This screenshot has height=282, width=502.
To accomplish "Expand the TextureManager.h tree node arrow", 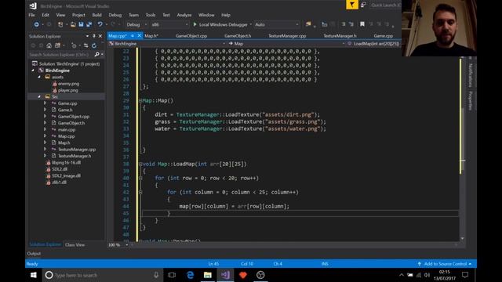I will click(45, 156).
